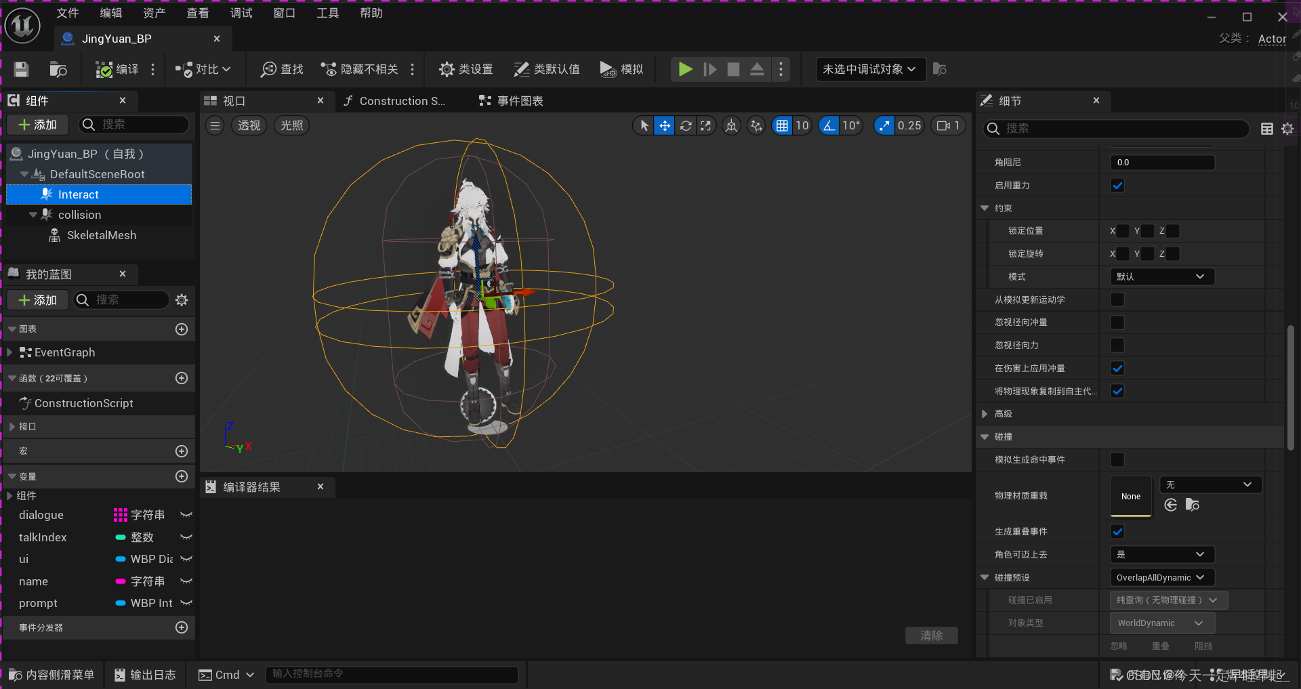Image resolution: width=1301 pixels, height=689 pixels.
Task: Open 模式 dropdown showing 默认
Action: coord(1161,276)
